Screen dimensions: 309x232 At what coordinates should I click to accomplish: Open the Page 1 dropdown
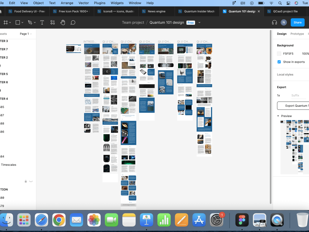coord(26,34)
